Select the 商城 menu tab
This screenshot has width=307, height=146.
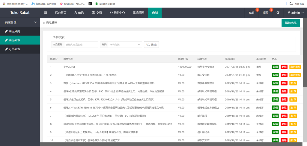pos(155,13)
